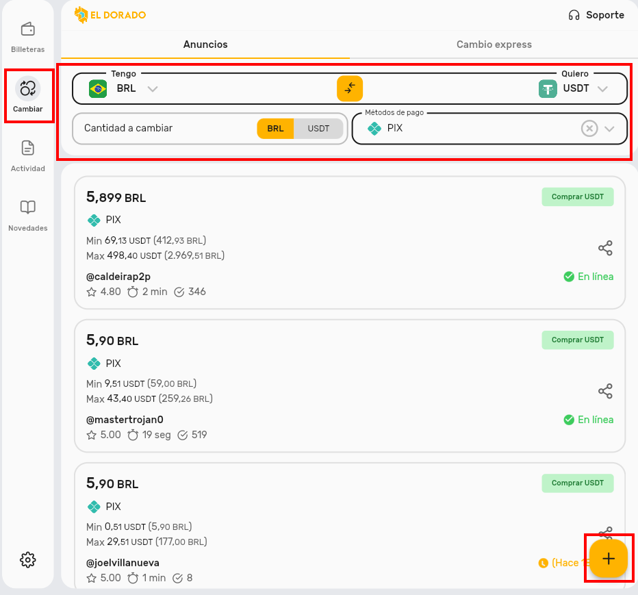Click Min 0,51 USDT limit text

pyautogui.click(x=139, y=527)
